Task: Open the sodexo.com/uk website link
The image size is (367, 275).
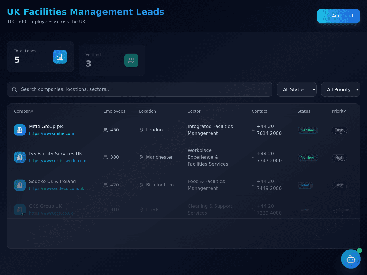Action: click(56, 188)
